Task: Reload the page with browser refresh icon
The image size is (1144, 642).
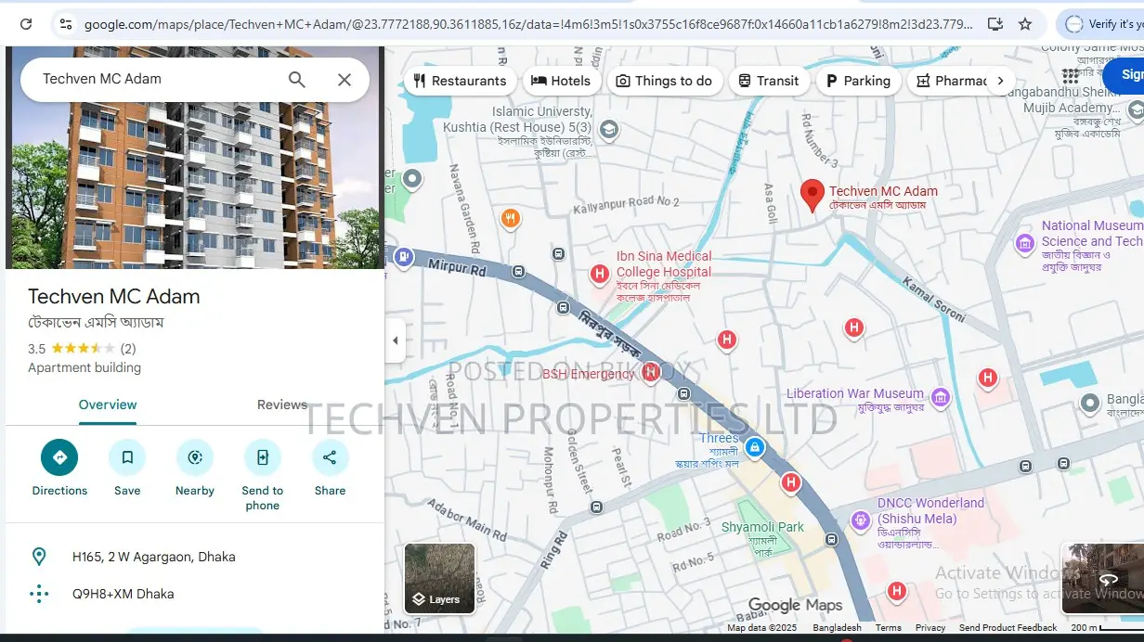Action: coord(26,24)
